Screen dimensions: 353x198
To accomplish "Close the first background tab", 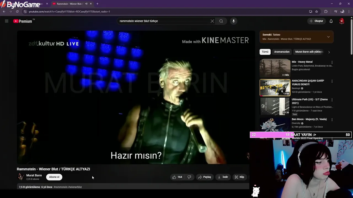I will [47, 4].
